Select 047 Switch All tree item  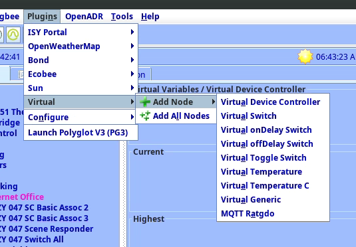tap(32, 240)
